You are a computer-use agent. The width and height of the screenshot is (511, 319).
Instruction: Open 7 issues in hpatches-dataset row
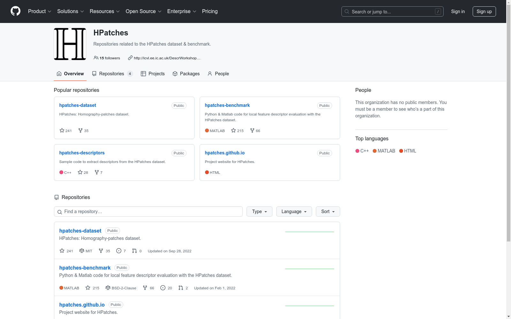[121, 251]
